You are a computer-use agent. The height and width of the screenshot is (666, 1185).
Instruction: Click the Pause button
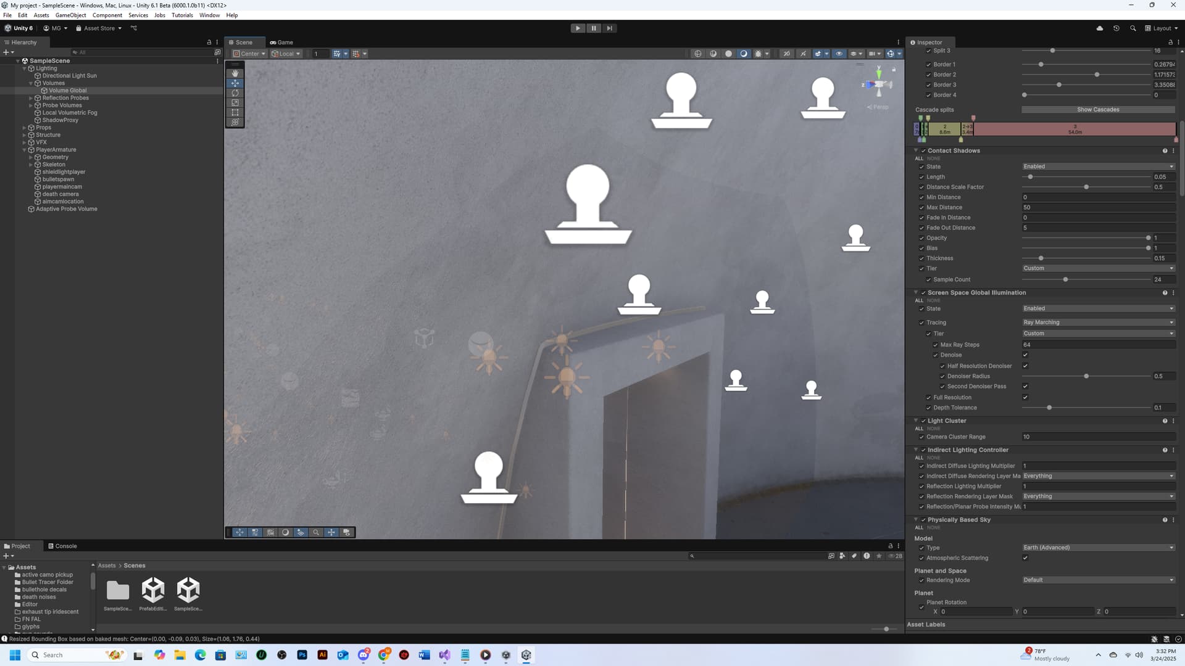click(593, 28)
